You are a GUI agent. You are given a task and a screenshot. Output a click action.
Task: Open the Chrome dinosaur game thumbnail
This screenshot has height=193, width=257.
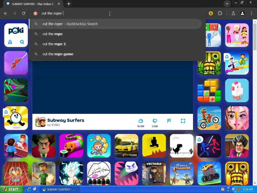pos(182,146)
